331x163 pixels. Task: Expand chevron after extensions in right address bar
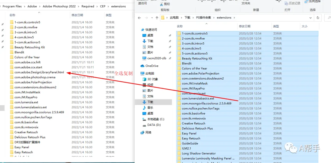coord(234,18)
